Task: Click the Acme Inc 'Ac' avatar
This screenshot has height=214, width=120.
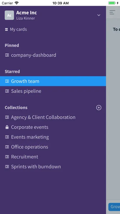Action: 9,15
